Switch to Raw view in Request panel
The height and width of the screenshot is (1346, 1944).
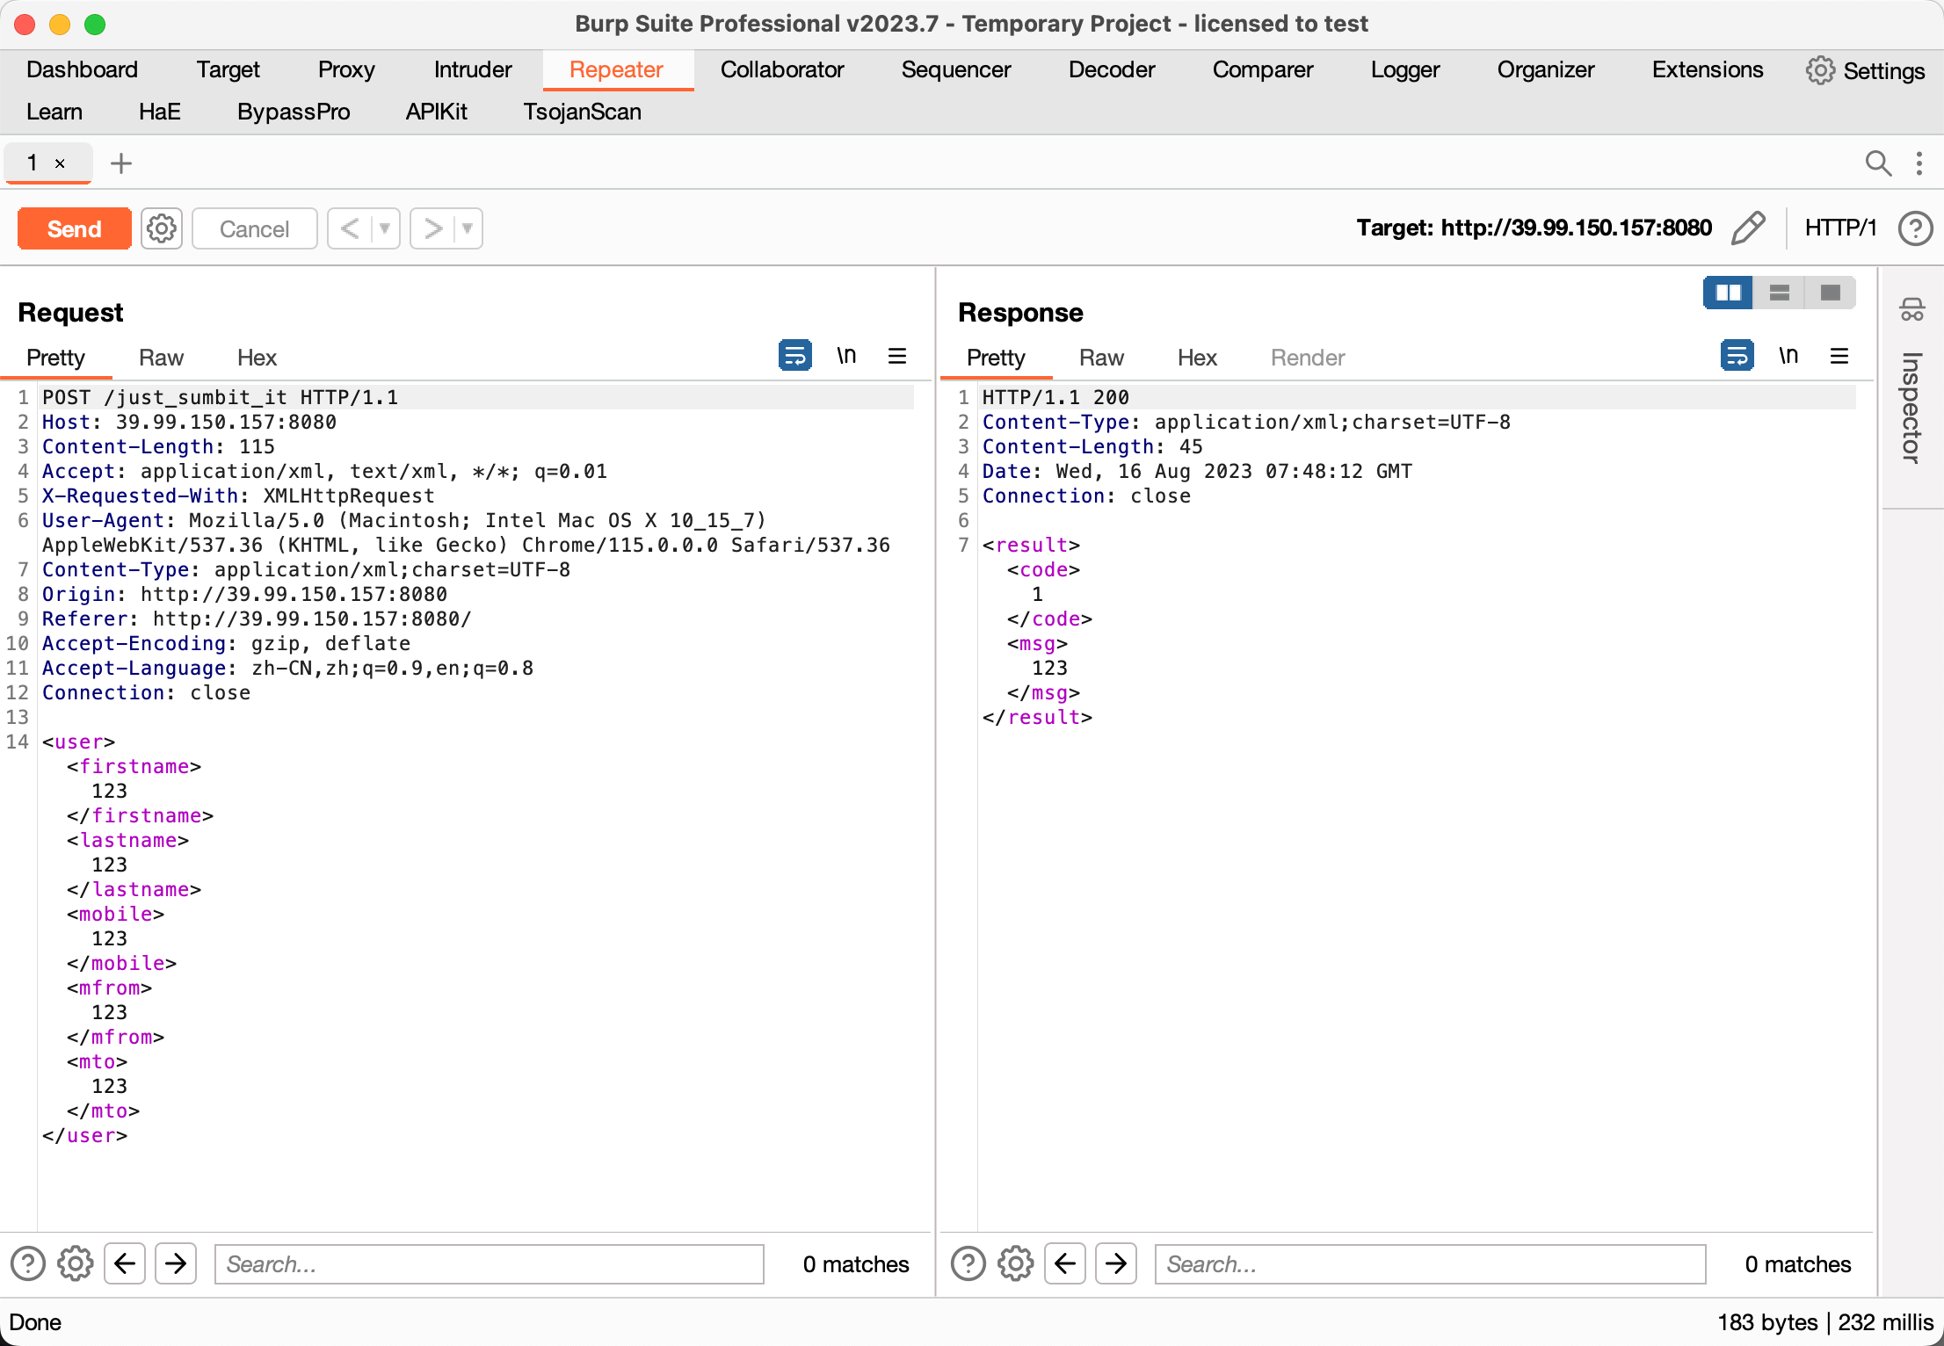pyautogui.click(x=161, y=358)
